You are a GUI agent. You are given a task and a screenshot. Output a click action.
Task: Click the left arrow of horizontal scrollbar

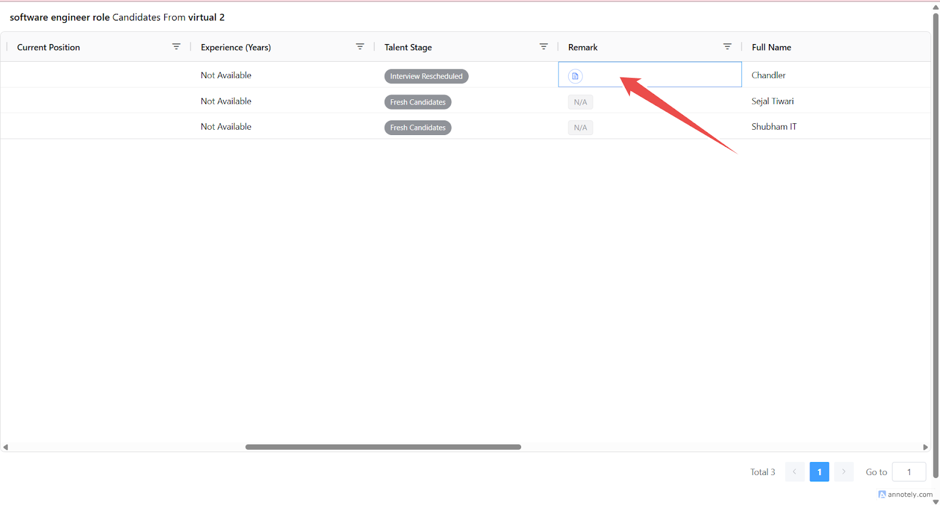point(5,447)
